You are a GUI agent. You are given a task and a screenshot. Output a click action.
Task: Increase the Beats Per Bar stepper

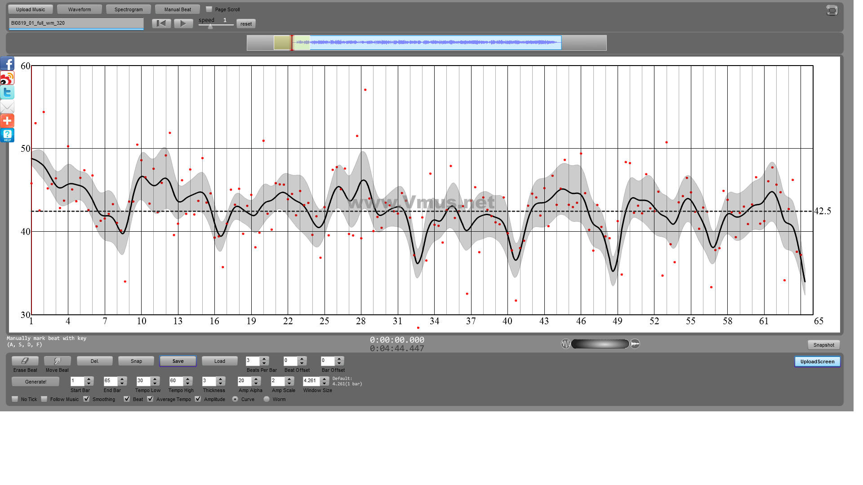(265, 359)
